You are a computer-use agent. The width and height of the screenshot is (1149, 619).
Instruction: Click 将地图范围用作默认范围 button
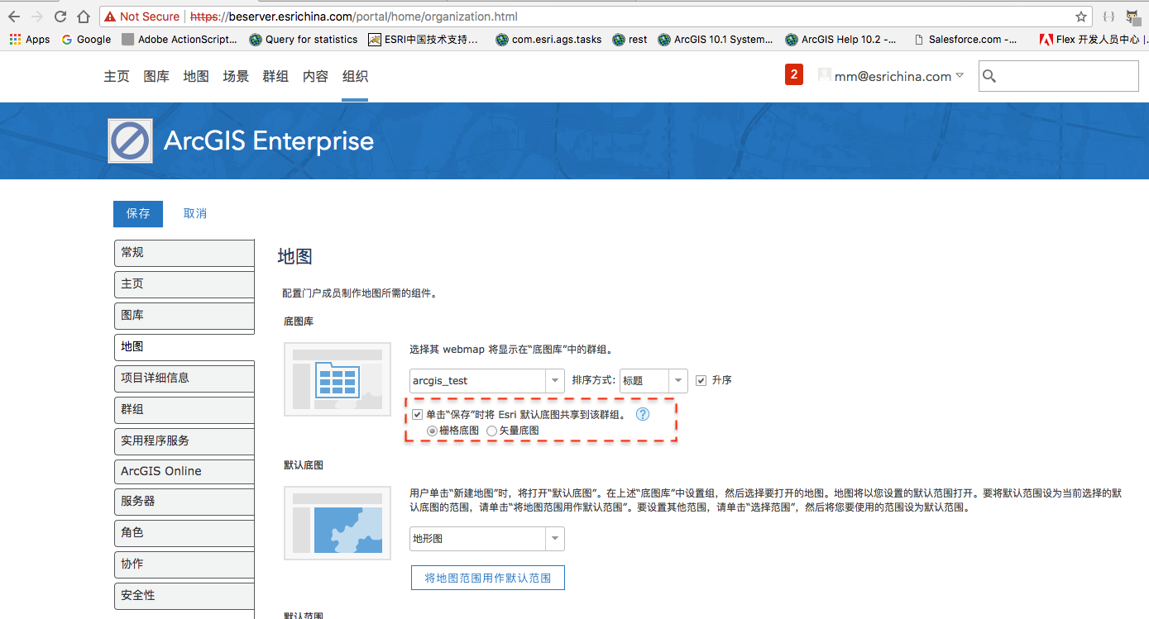pos(487,578)
